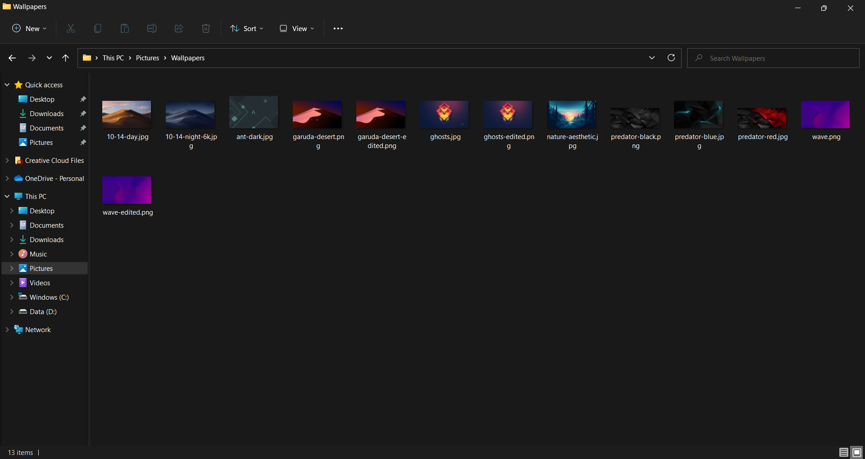The height and width of the screenshot is (459, 865).
Task: Click the Rename icon in toolbar
Action: 152,28
